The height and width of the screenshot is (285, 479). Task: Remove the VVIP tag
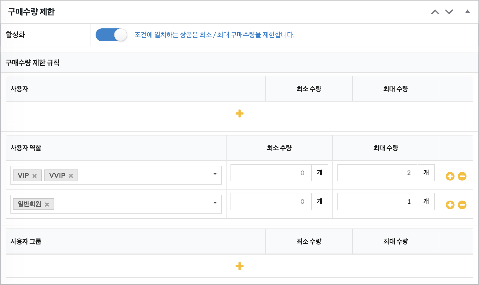(x=71, y=176)
